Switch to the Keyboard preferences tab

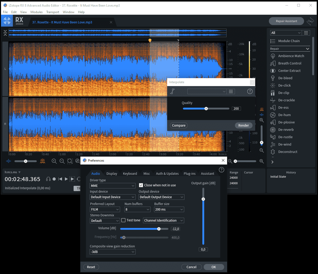pyautogui.click(x=130, y=173)
